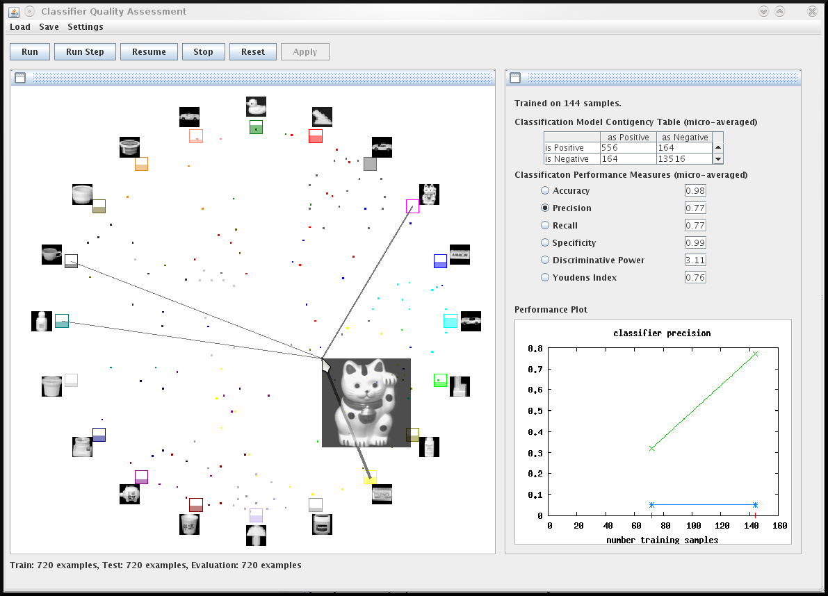Reset the assessment
This screenshot has height=596, width=828.
pos(253,51)
